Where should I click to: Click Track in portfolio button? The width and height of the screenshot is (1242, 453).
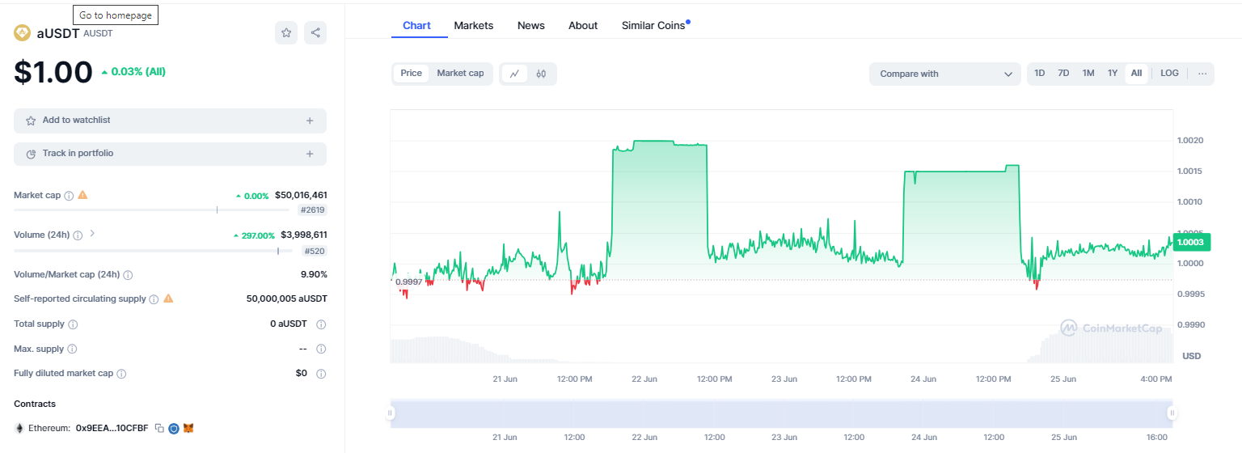[170, 154]
